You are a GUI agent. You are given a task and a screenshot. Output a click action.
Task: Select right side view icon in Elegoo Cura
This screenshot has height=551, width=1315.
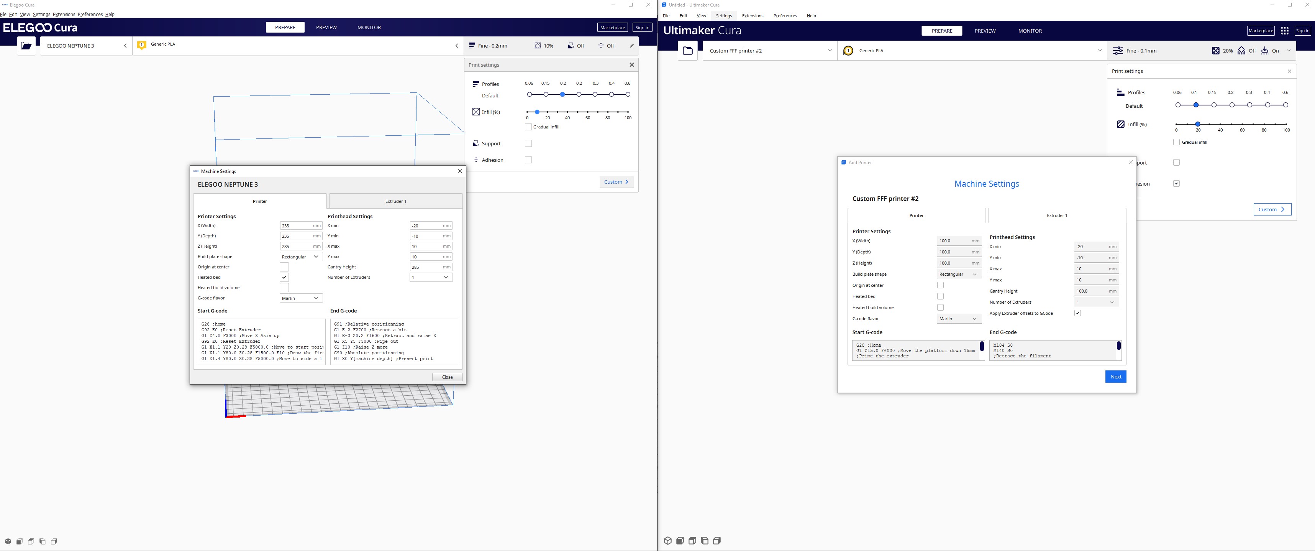coord(54,541)
